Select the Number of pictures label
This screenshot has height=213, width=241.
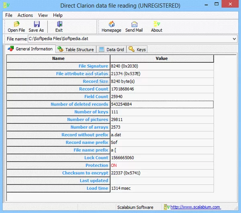click(x=88, y=119)
